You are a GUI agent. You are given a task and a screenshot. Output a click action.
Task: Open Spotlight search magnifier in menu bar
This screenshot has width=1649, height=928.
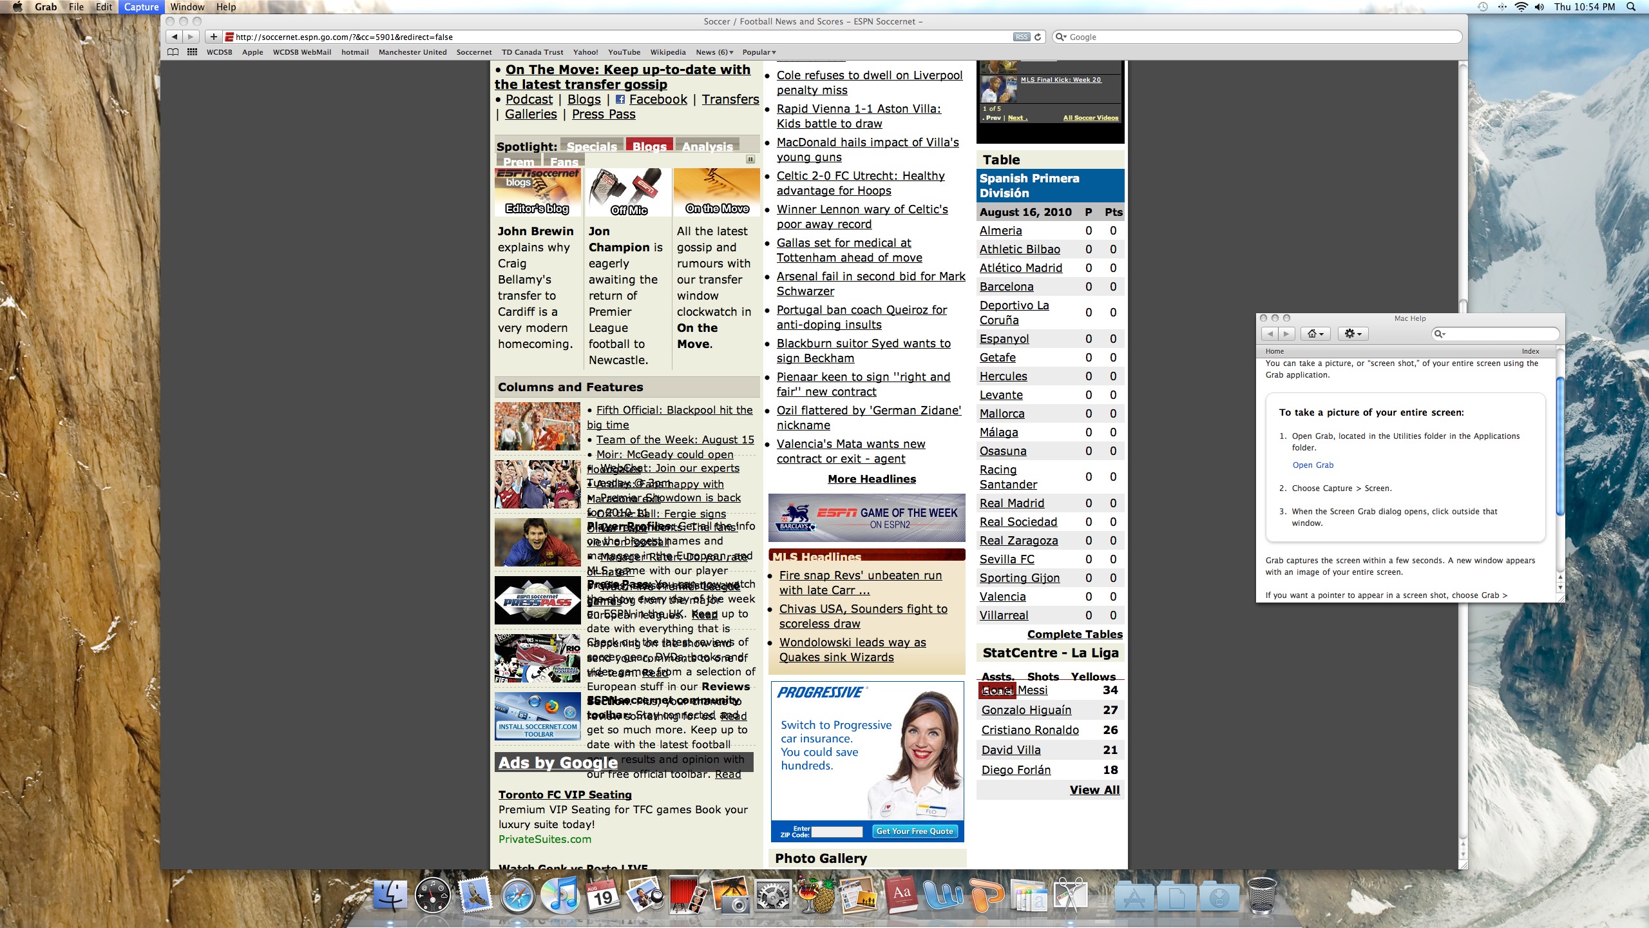1631,7
